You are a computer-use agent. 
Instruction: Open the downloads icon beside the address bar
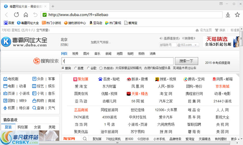228,15
